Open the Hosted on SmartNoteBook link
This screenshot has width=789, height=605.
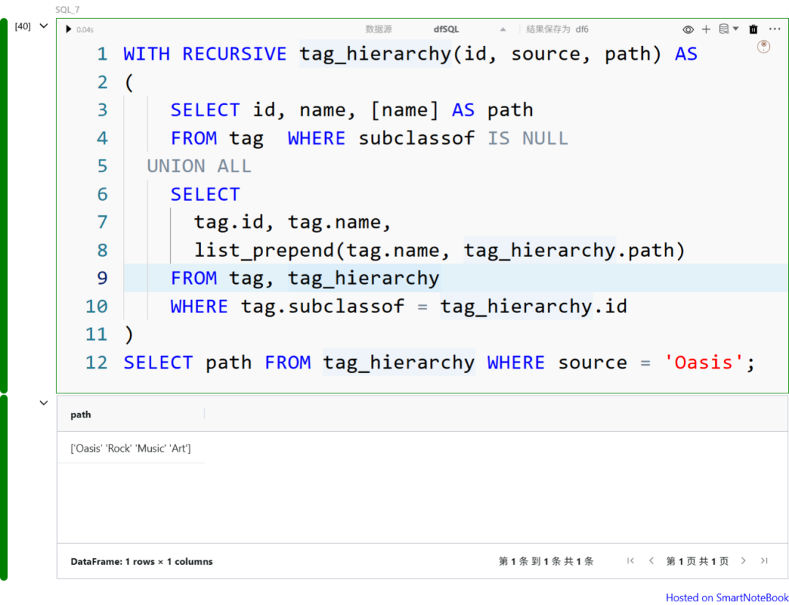coord(727,597)
